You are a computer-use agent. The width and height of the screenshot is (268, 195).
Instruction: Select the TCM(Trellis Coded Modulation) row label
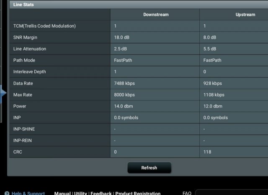[44, 26]
